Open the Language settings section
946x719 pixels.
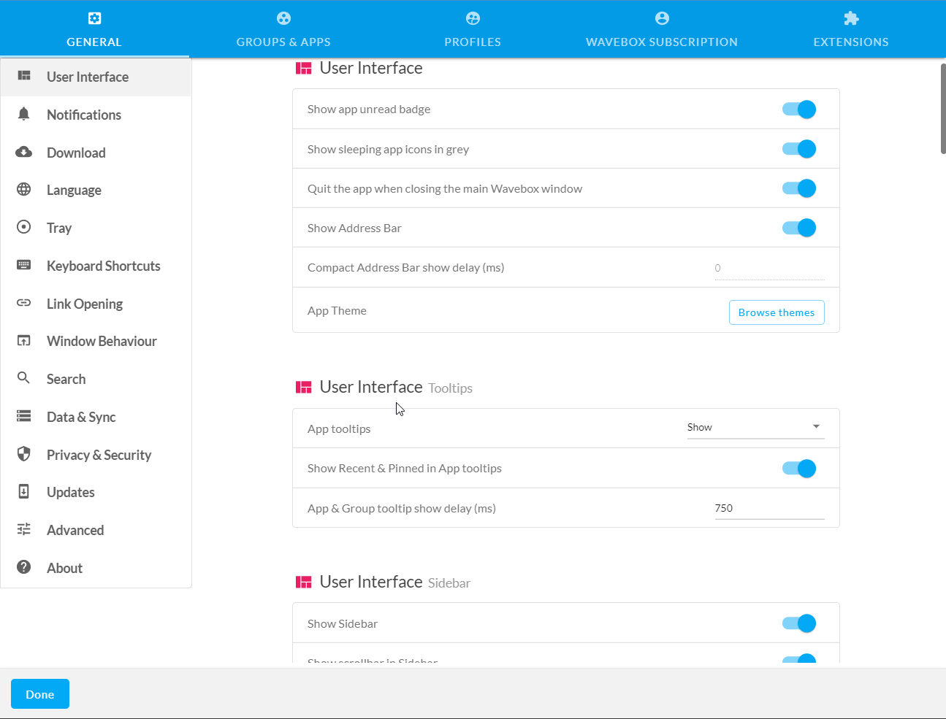(x=96, y=190)
